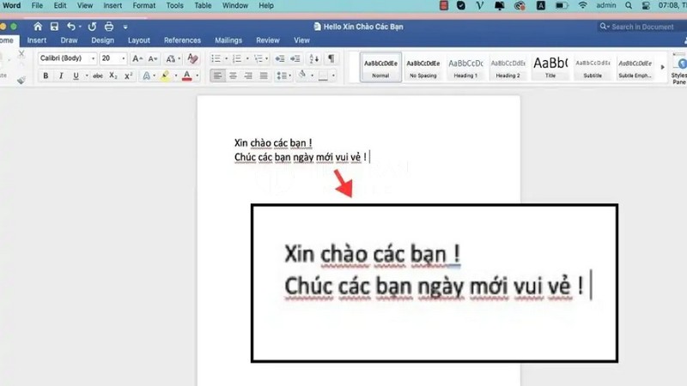Screen dimensions: 687x386
Task: Apply the Normal style
Action: point(380,67)
